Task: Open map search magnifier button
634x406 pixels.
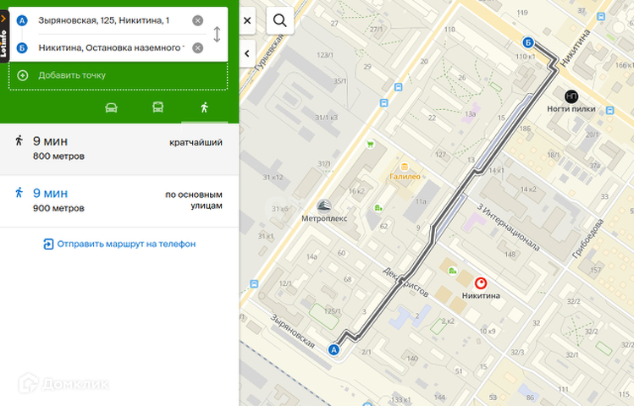Action: 280,20
